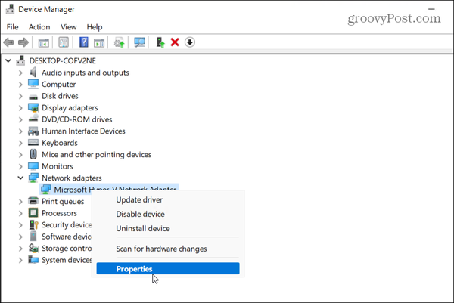
Task: Expand the Disk drives category
Action: click(x=20, y=97)
